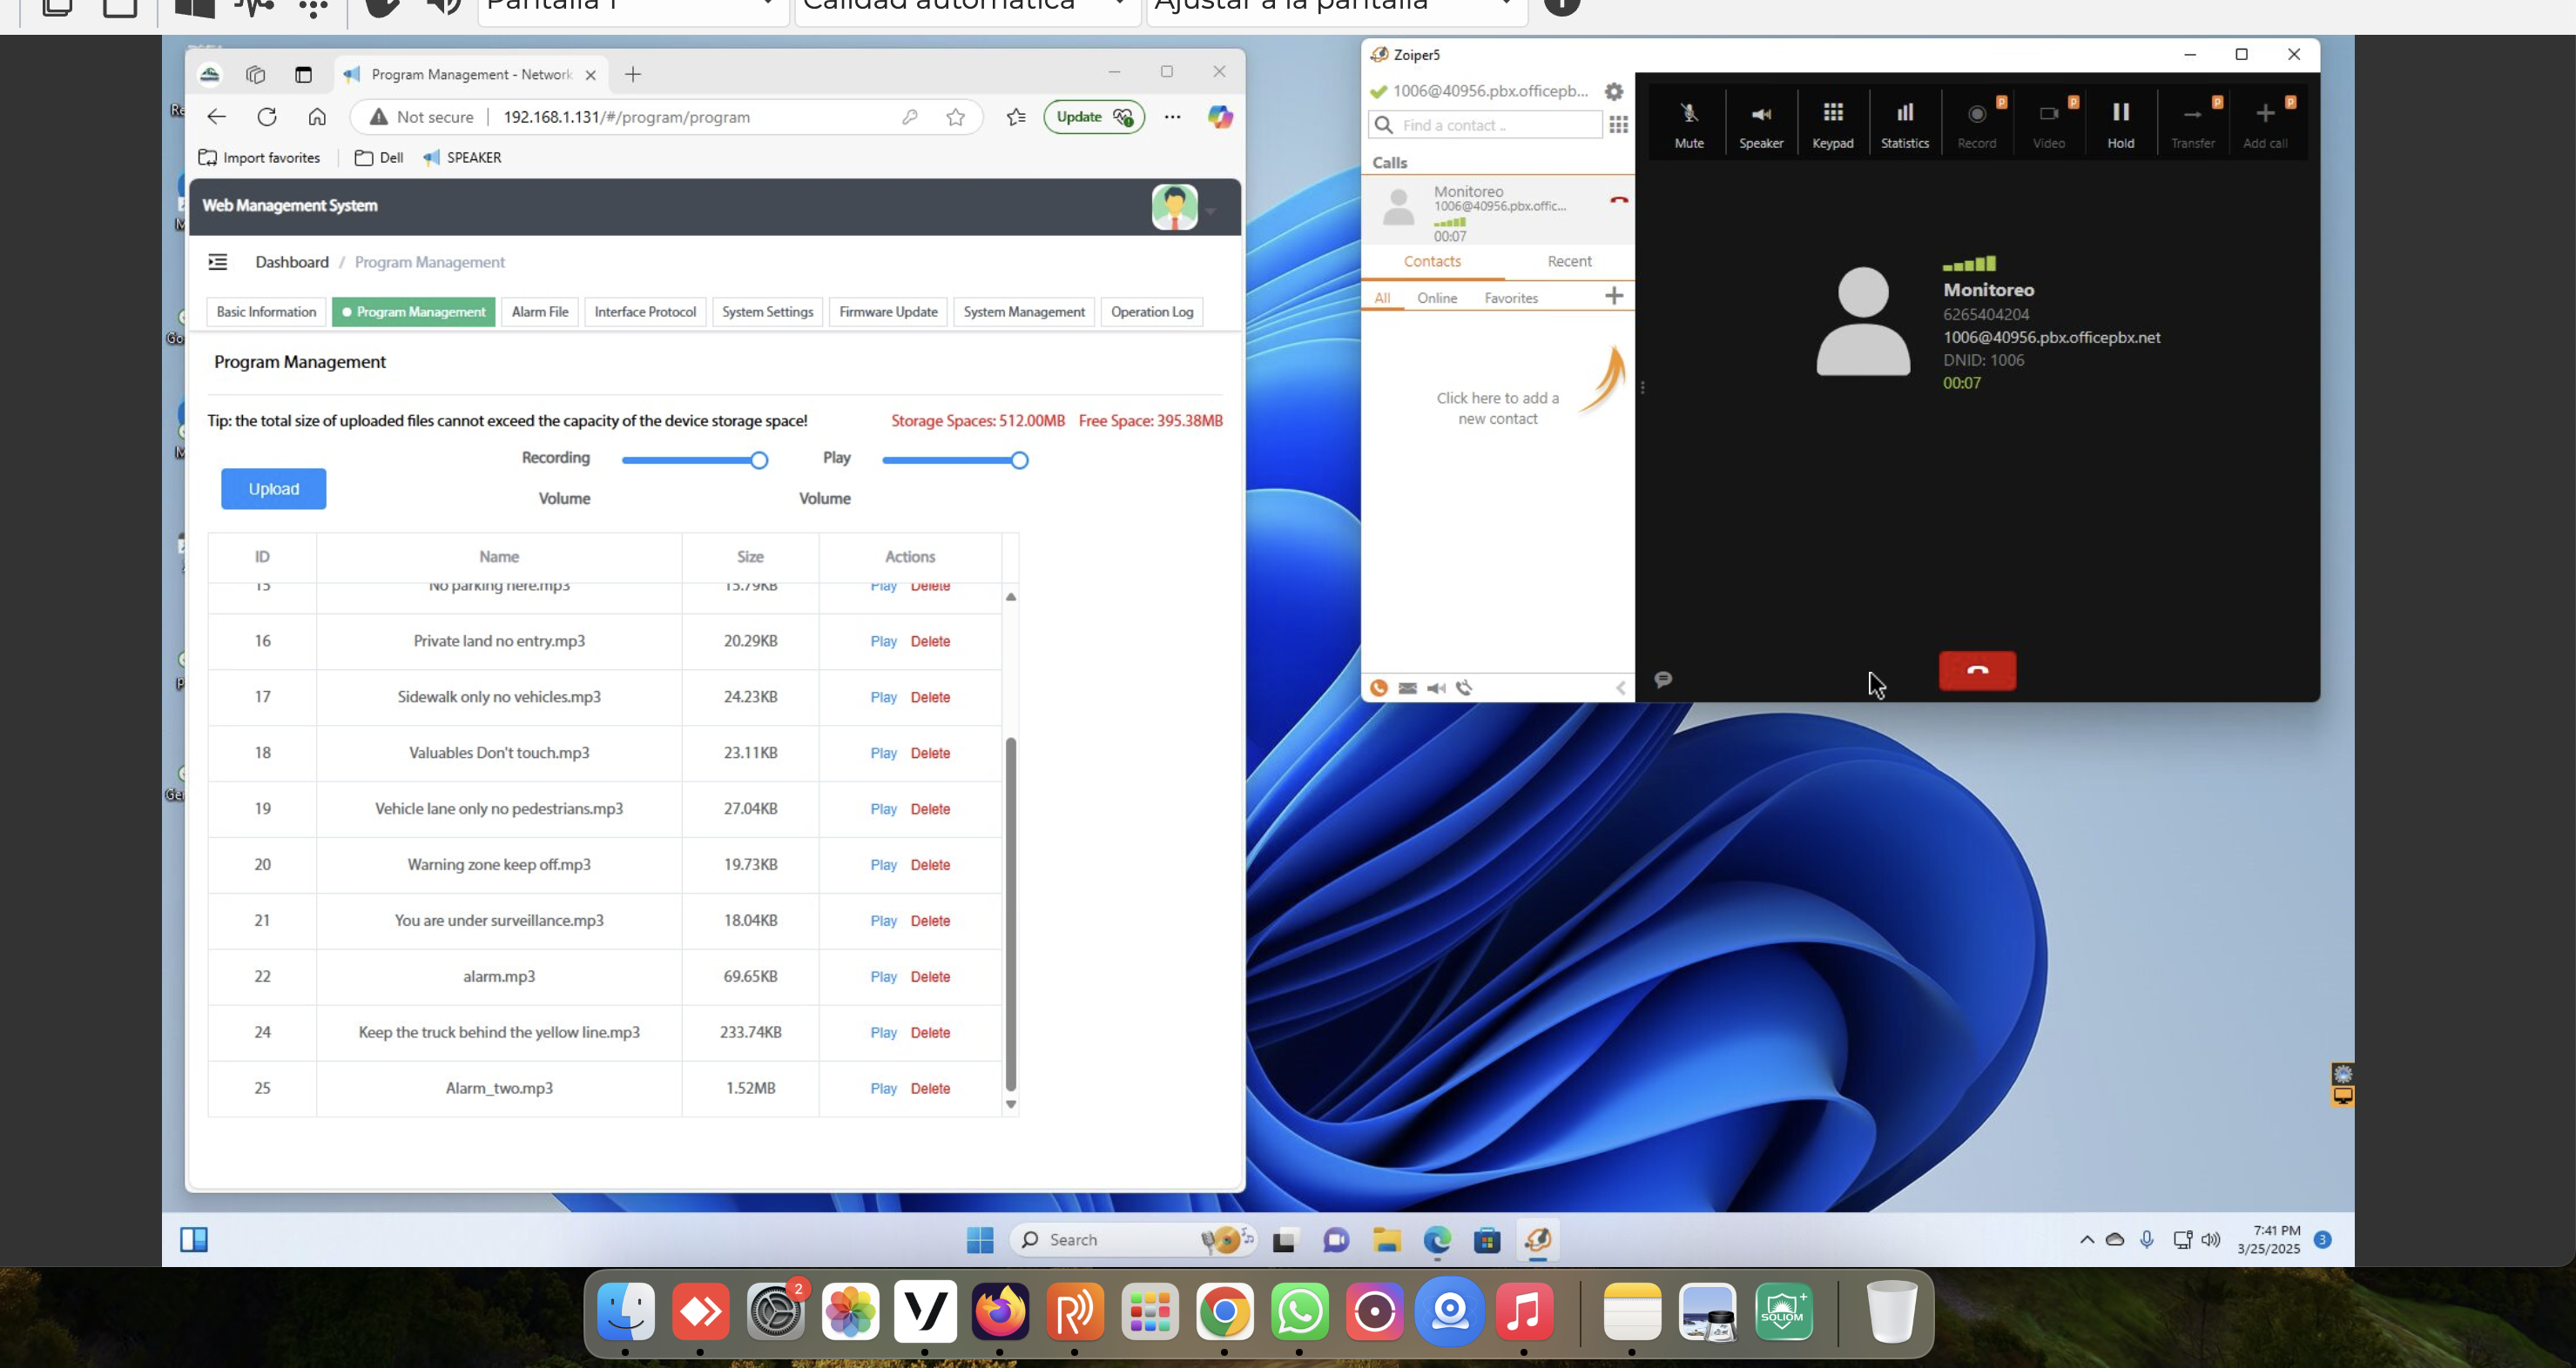This screenshot has height=1368, width=2576.
Task: Open Firmware Update tab
Action: [x=888, y=312]
